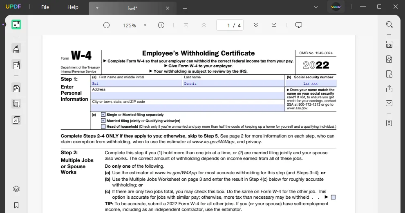Click the Share file icon
Image resolution: width=405 pixels, height=213 pixels.
coord(389,89)
